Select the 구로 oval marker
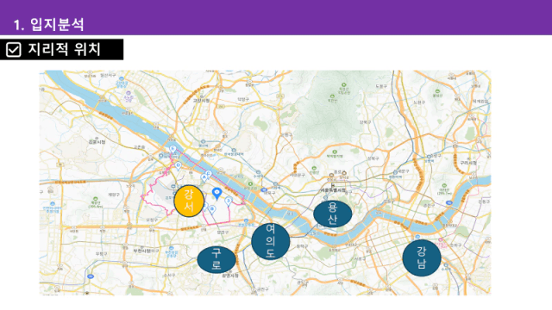This screenshot has width=552, height=310. click(x=216, y=260)
